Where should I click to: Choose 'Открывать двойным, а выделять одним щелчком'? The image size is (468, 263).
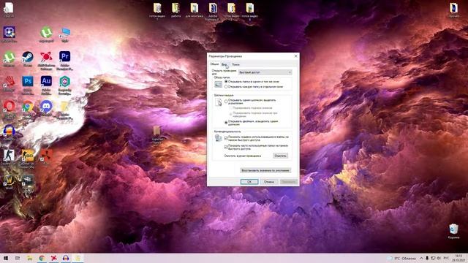[252, 123]
